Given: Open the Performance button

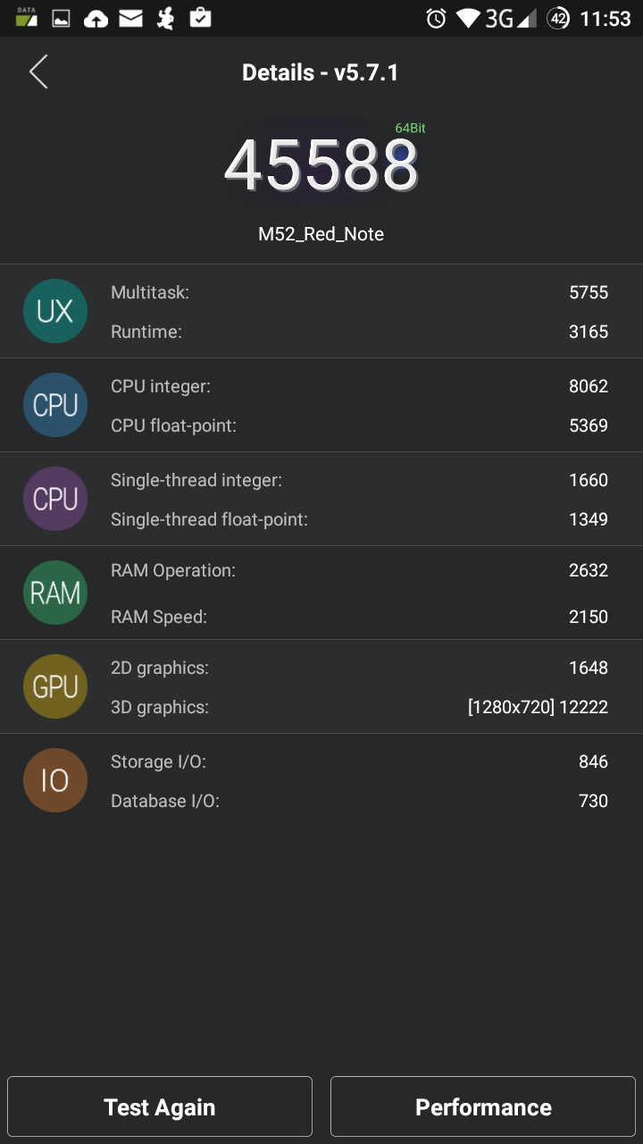Looking at the screenshot, I should 483,1106.
